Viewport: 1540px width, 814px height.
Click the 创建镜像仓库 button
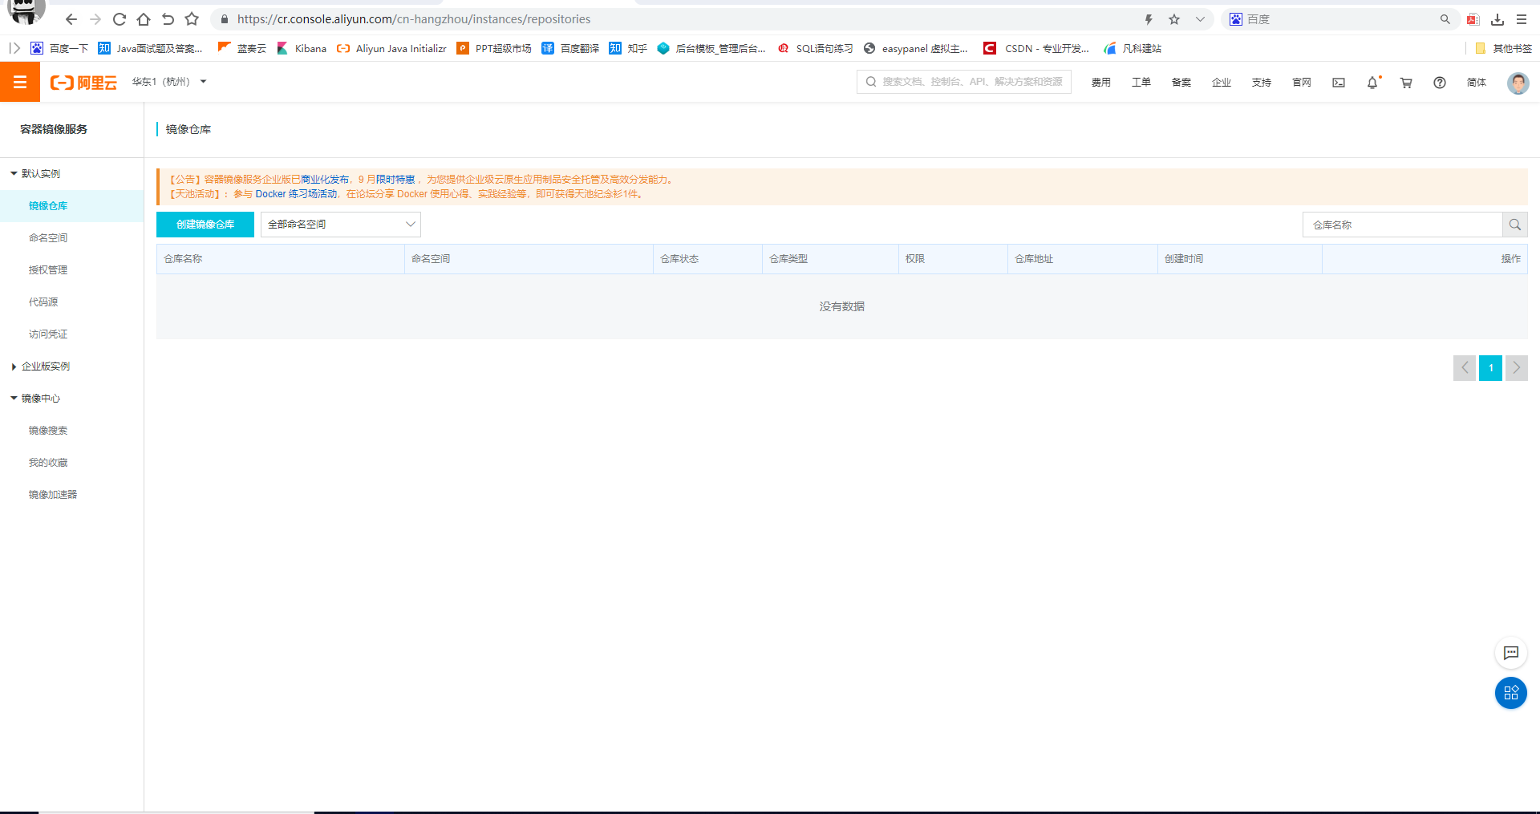(205, 225)
